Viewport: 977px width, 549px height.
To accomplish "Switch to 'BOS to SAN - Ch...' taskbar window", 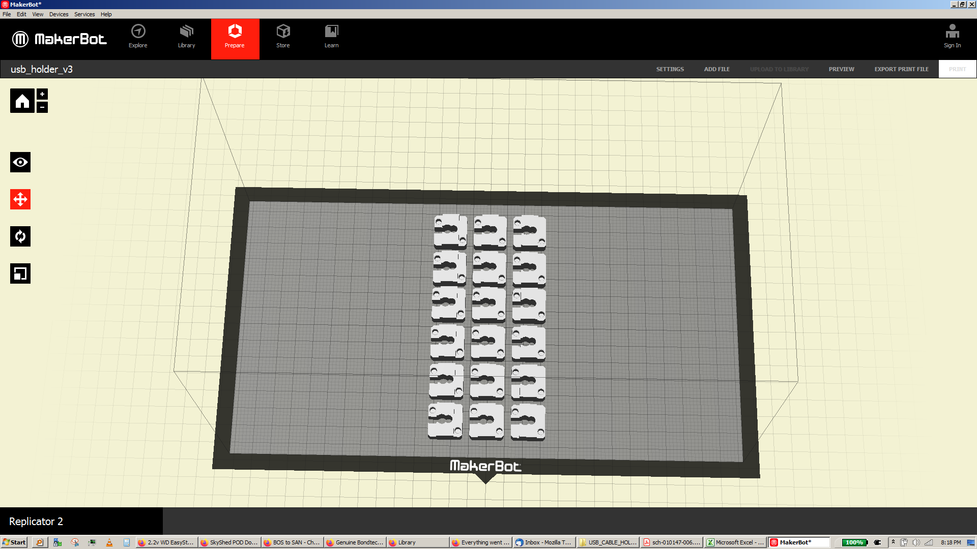I will coord(292,542).
